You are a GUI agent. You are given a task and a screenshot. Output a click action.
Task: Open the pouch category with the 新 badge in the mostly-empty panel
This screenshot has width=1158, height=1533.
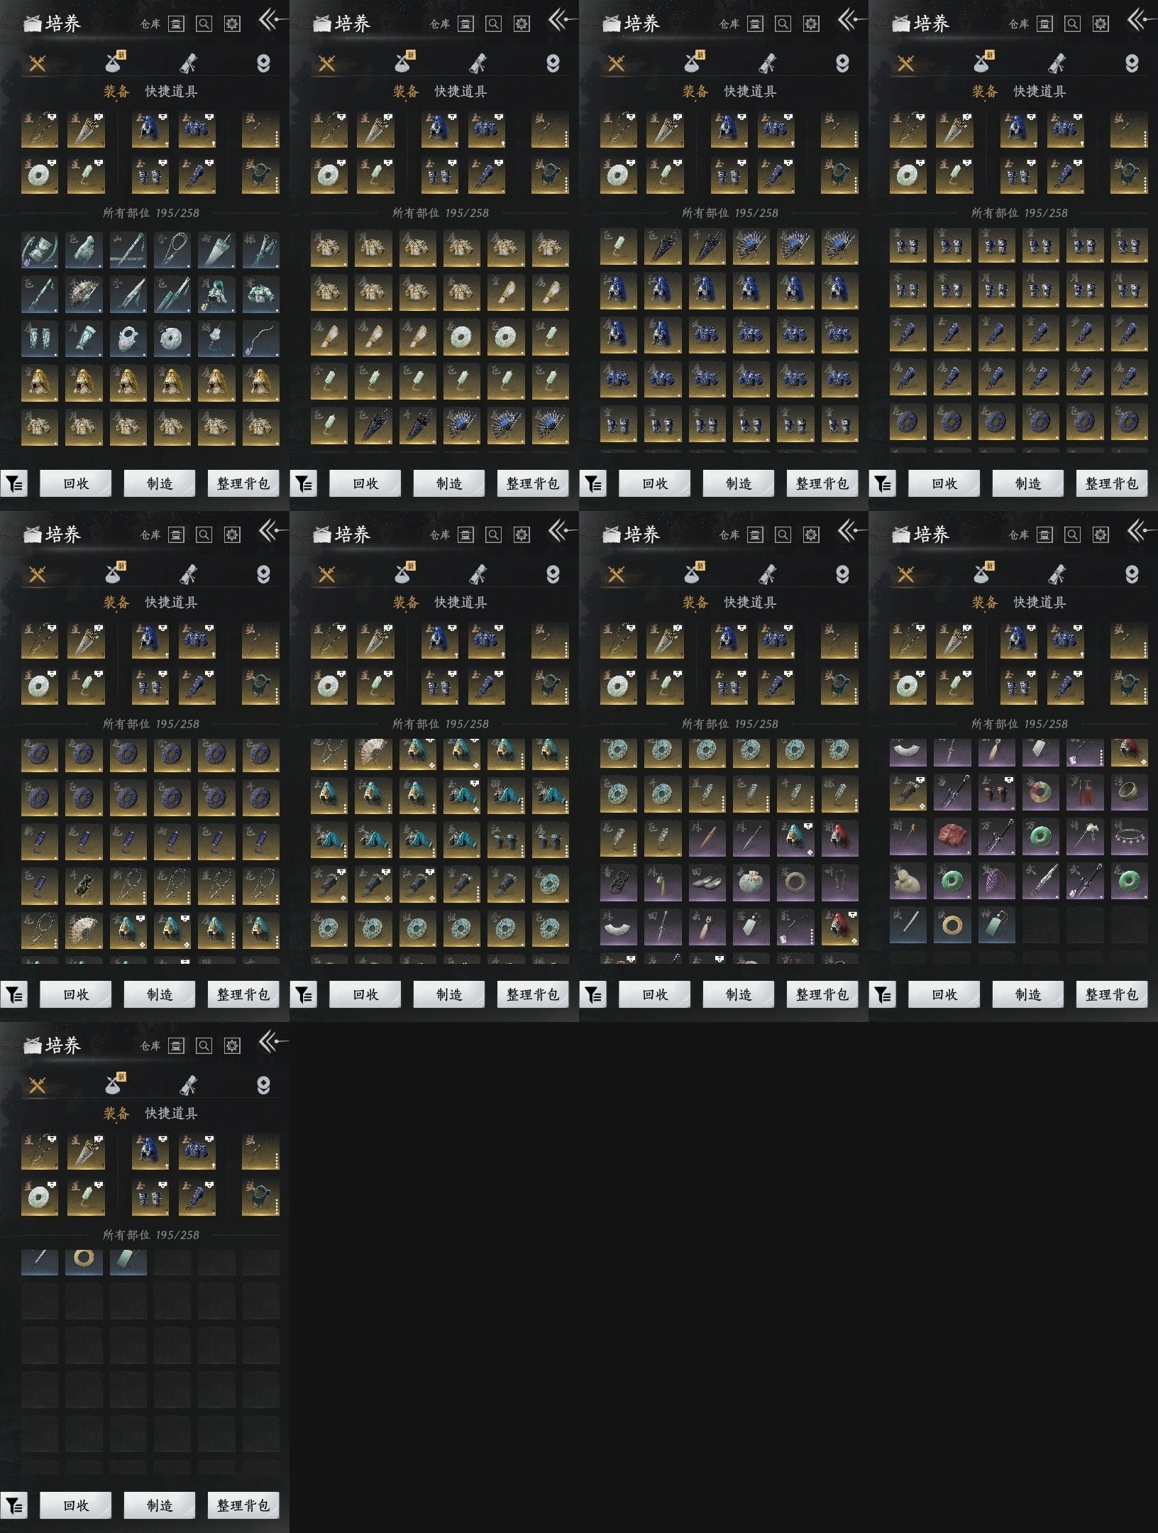click(x=114, y=1084)
